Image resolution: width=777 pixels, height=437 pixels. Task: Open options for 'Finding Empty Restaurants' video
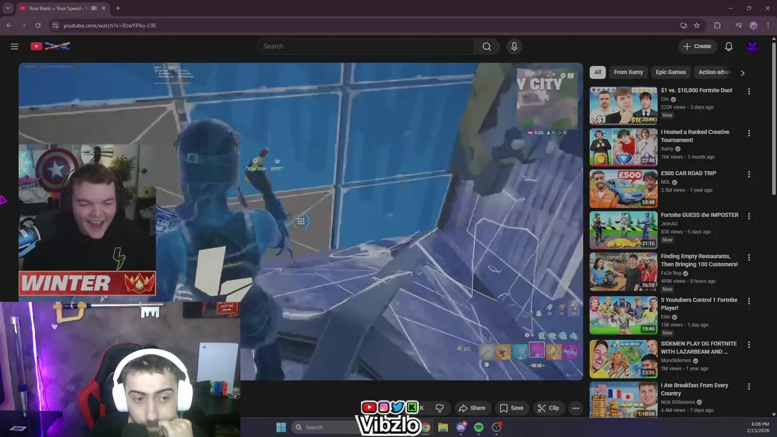(x=748, y=257)
